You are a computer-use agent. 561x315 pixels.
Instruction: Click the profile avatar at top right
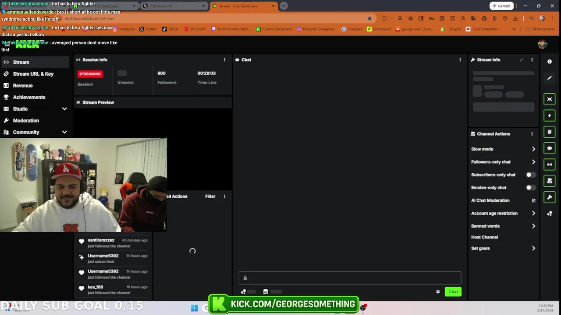[x=542, y=44]
